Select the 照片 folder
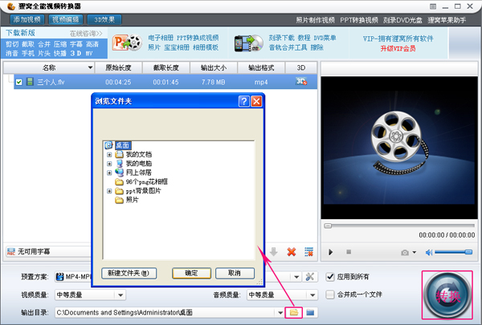The height and width of the screenshot is (325, 482). pos(133,200)
